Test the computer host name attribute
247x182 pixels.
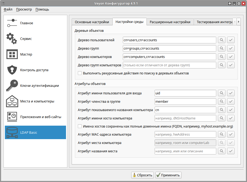click(231, 118)
